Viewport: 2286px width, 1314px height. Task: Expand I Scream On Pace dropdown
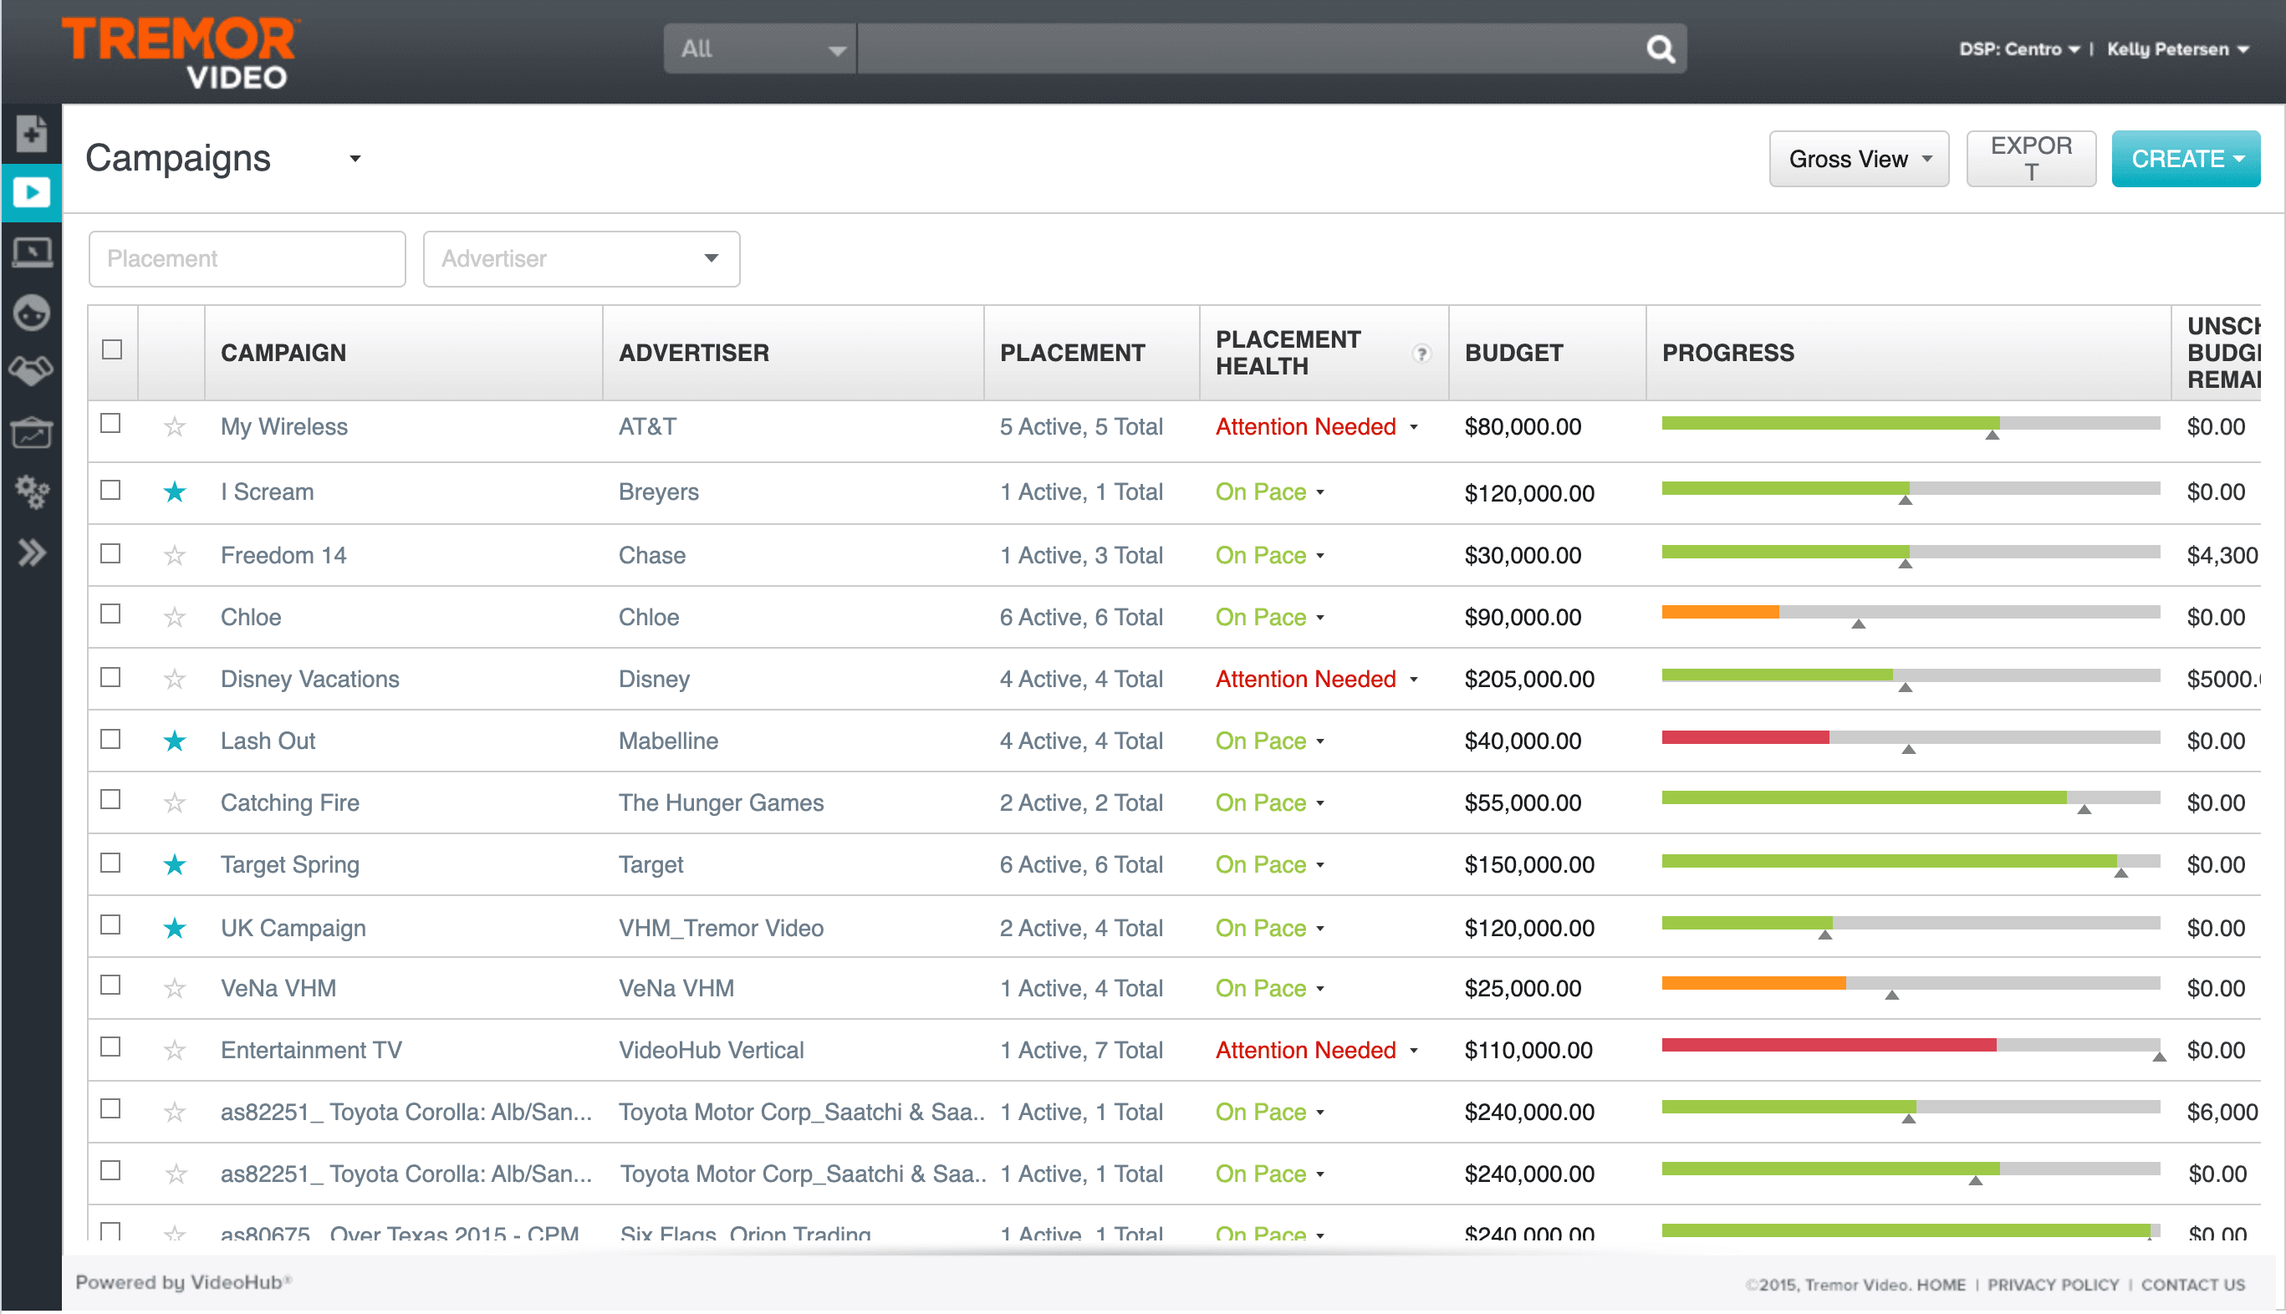1320,493
